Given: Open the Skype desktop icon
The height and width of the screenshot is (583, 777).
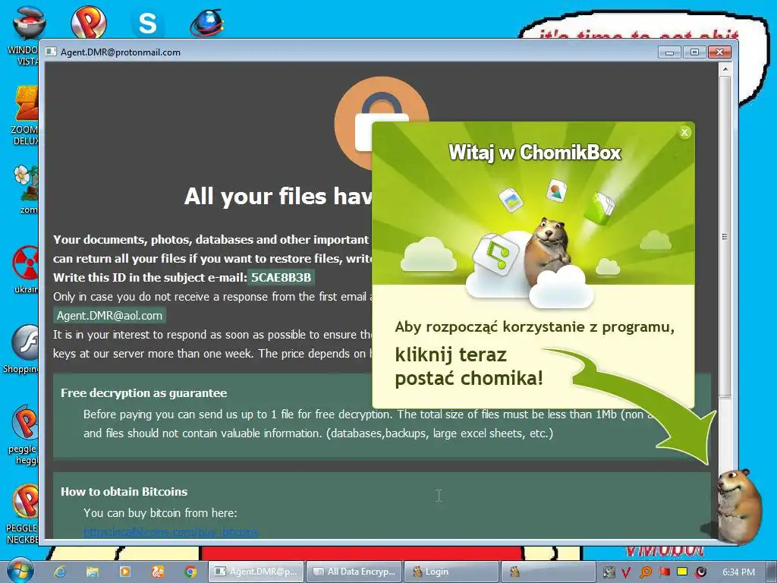Looking at the screenshot, I should click(147, 23).
